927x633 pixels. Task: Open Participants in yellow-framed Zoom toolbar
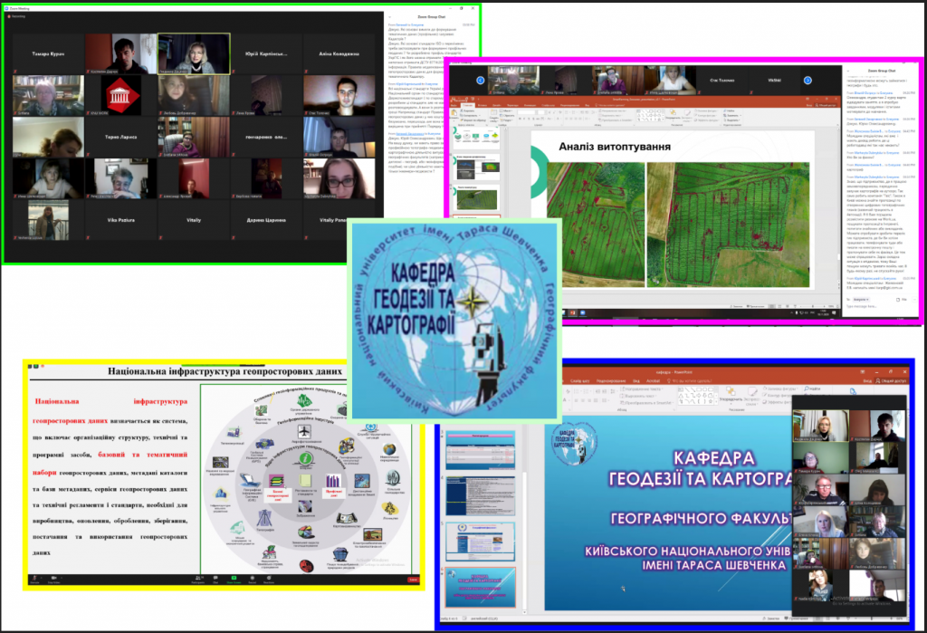198,579
